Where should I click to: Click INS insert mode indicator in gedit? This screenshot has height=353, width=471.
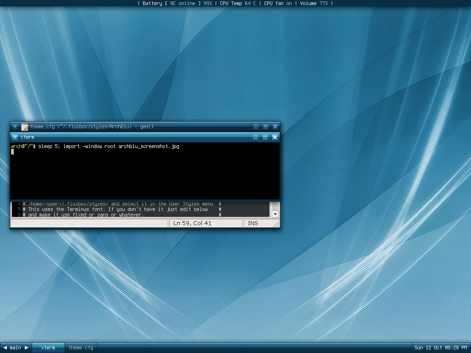coord(253,223)
